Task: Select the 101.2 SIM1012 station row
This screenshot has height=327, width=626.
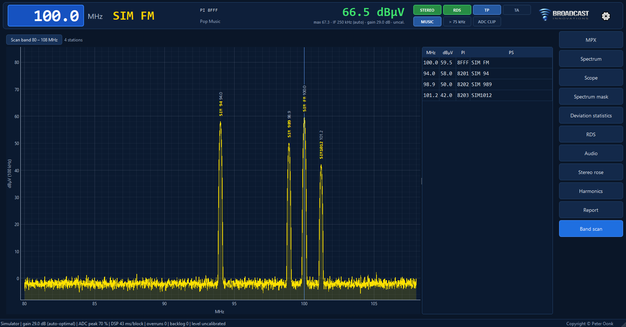Action: (x=487, y=95)
